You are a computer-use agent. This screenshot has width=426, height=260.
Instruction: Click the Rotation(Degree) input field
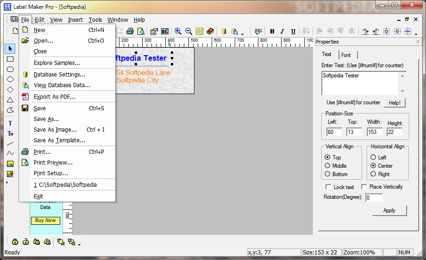coord(374,198)
